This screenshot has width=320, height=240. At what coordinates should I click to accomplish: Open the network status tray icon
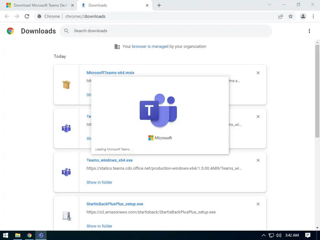(271, 235)
